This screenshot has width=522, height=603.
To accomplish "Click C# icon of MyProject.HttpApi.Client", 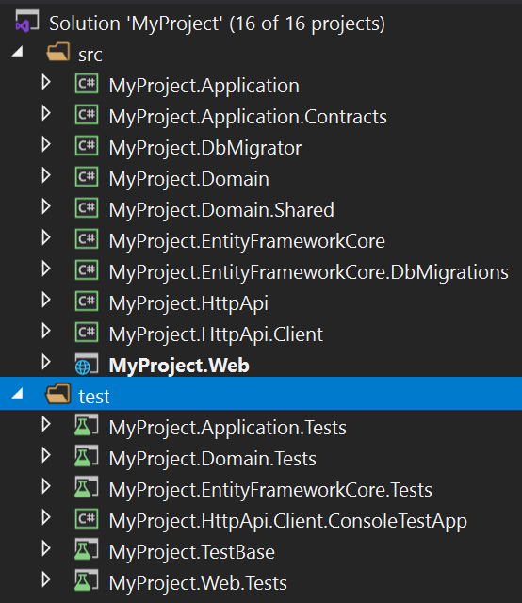I will (x=87, y=333).
